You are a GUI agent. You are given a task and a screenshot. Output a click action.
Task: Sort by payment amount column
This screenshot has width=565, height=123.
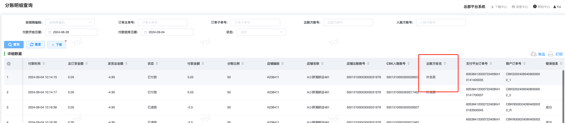click(203, 64)
